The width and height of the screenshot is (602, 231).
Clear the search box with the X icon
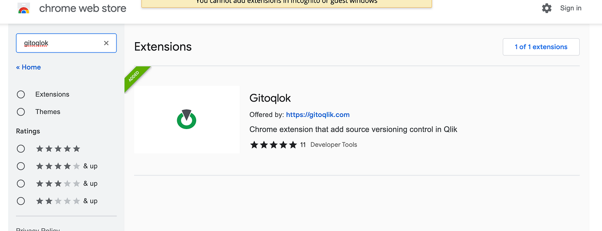[x=106, y=43]
